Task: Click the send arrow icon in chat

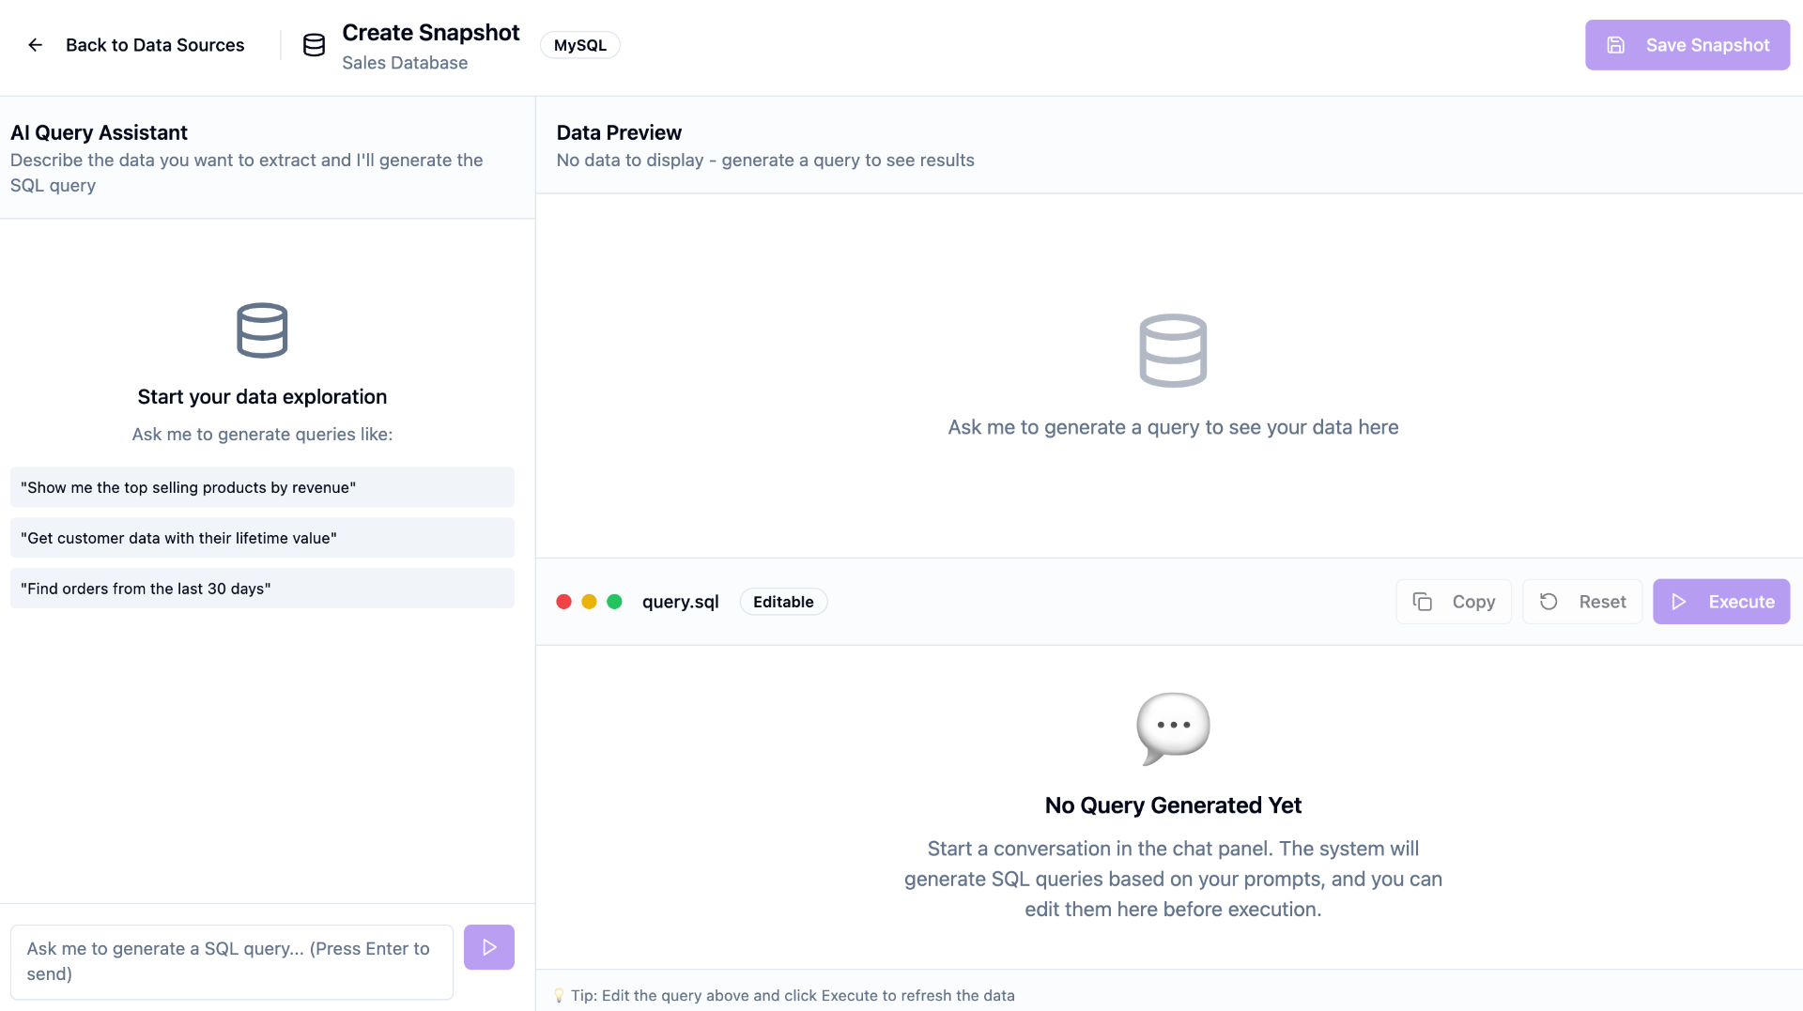Action: pyautogui.click(x=489, y=947)
